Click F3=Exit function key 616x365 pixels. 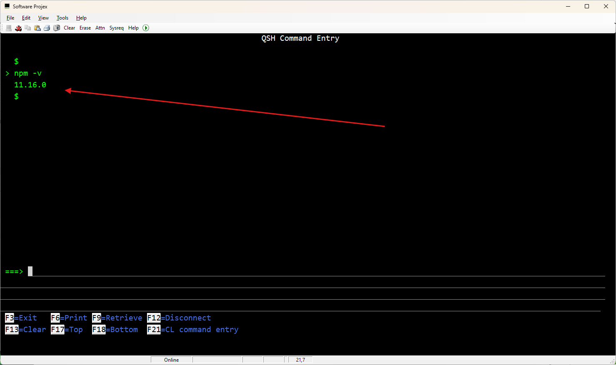coord(21,318)
